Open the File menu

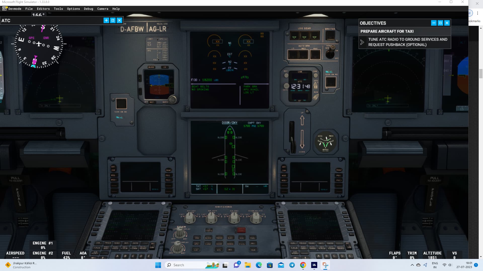pos(29,9)
